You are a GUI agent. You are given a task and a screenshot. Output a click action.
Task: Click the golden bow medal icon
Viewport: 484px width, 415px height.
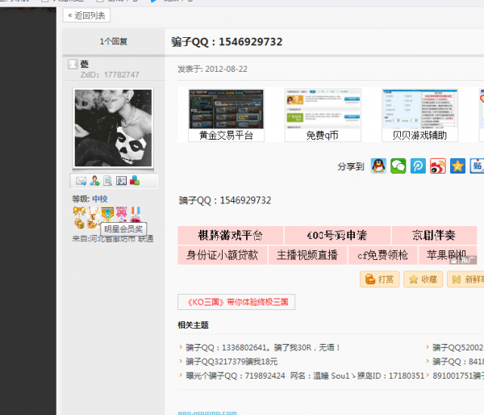(x=79, y=212)
